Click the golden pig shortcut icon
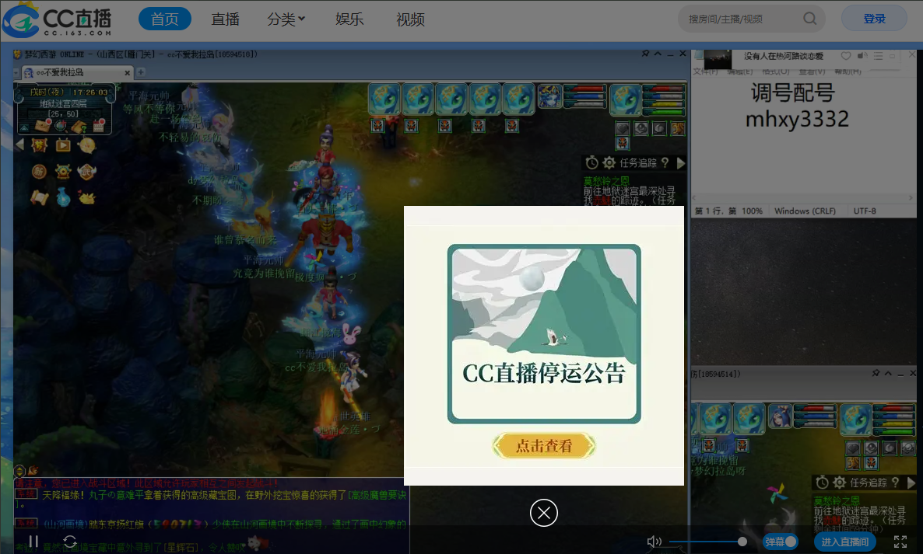 (86, 198)
